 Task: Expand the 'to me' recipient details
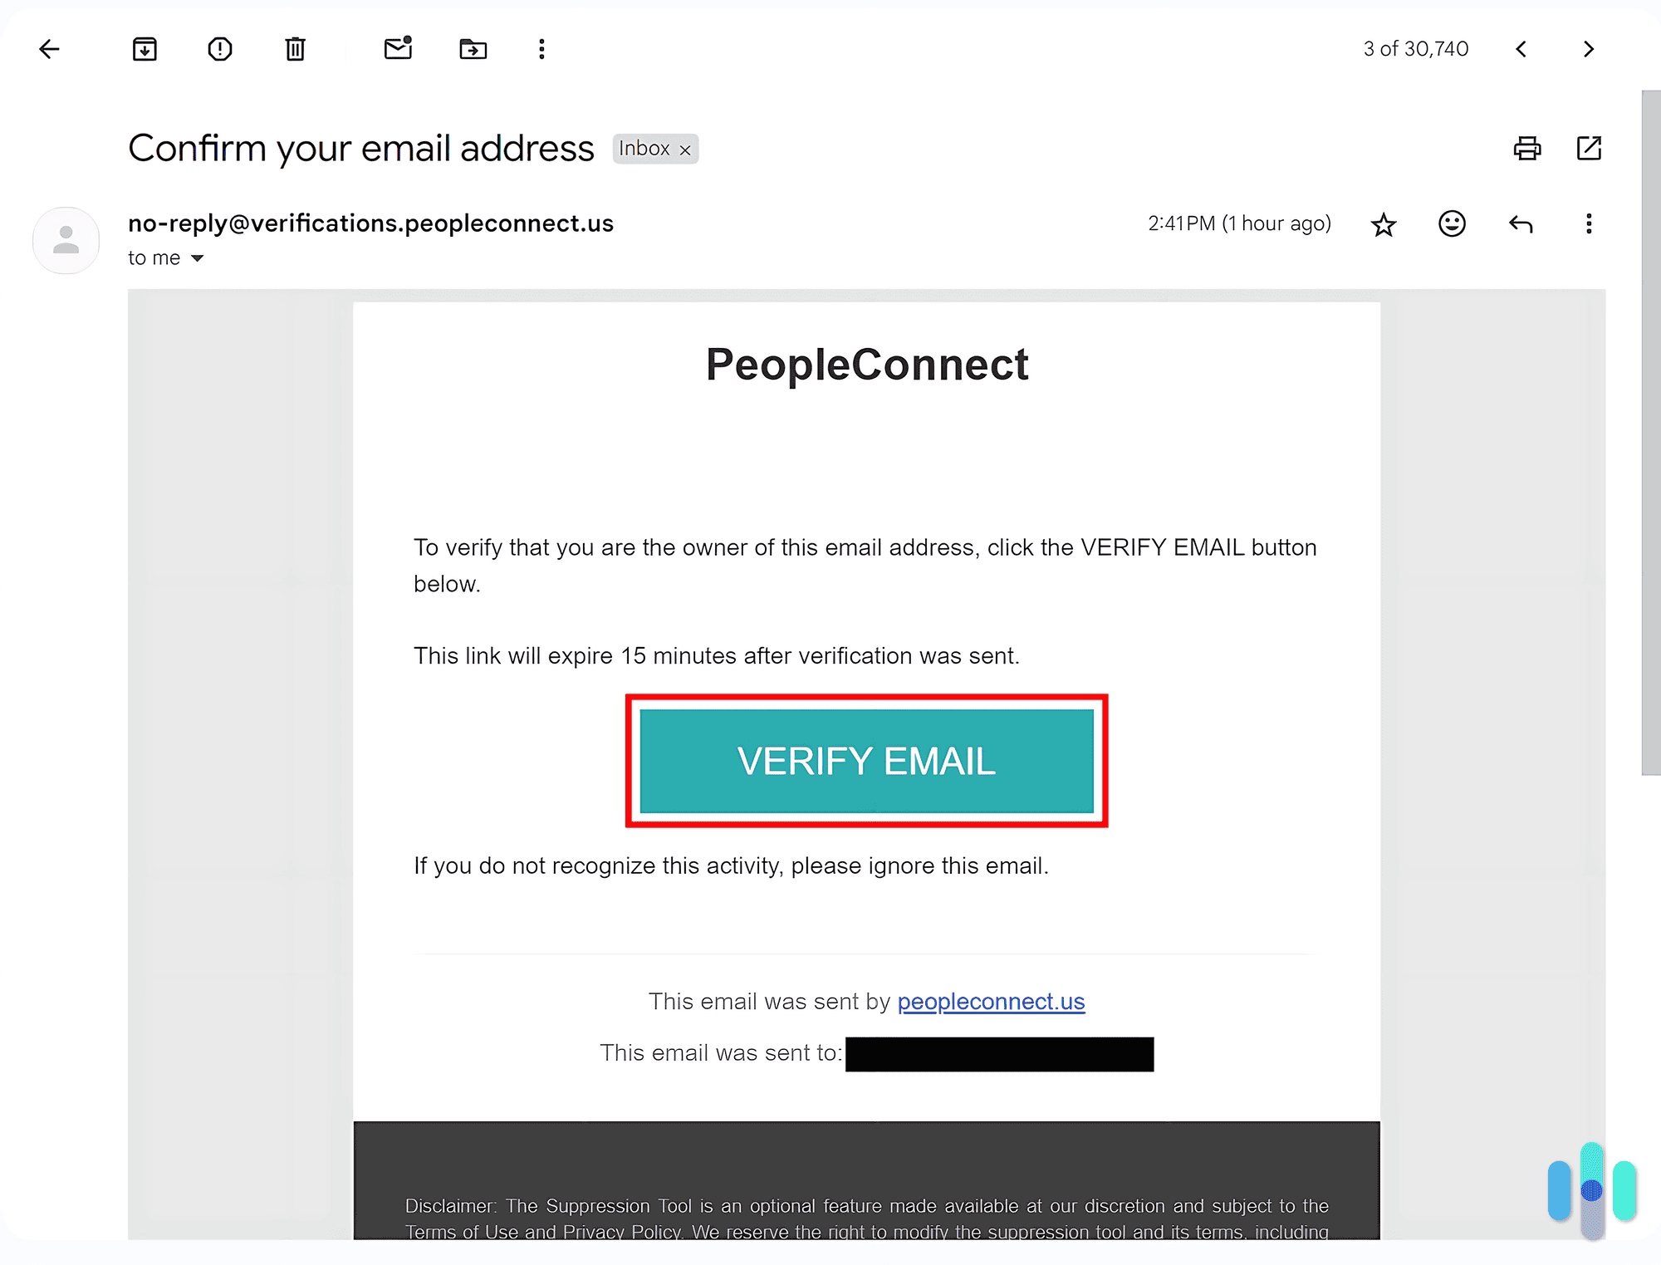(x=198, y=257)
